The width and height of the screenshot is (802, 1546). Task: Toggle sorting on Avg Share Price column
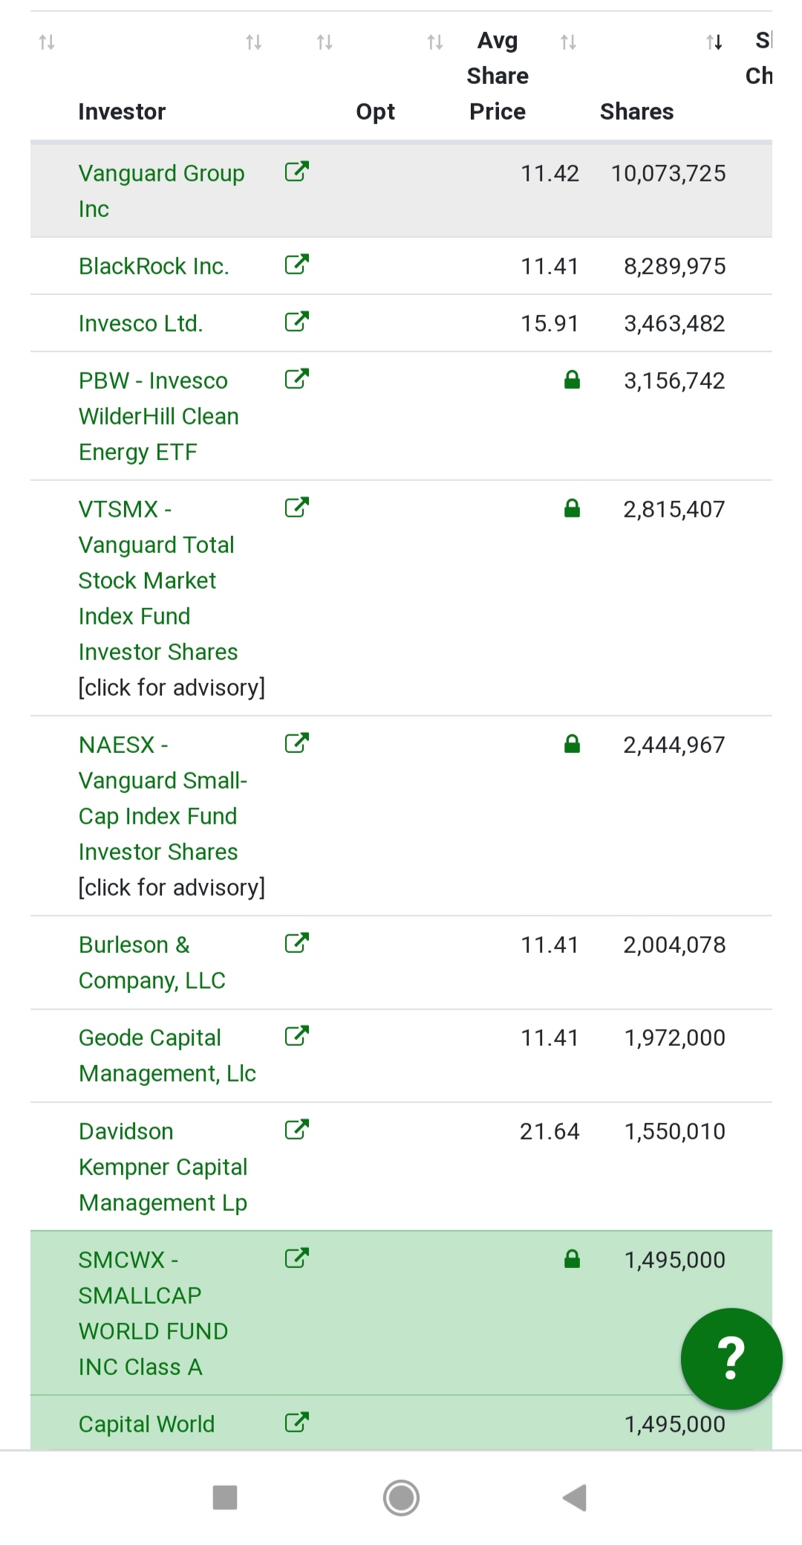[x=434, y=42]
